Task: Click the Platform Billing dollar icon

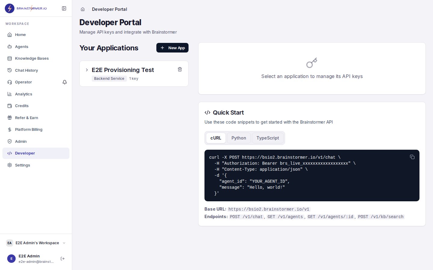Action: (10, 130)
